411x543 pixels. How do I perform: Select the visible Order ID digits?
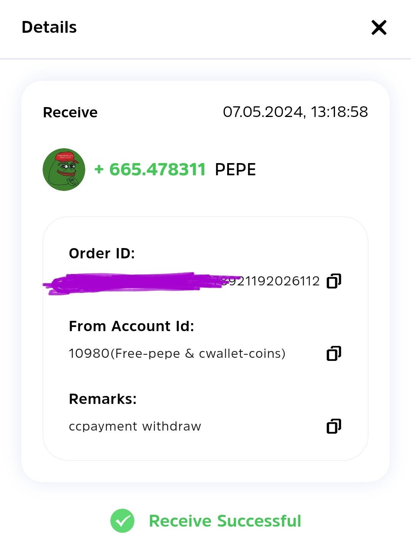click(271, 281)
